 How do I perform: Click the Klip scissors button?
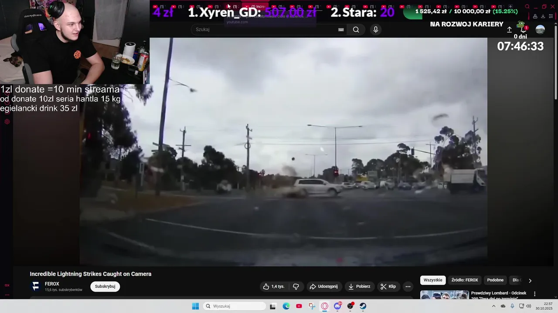point(388,286)
